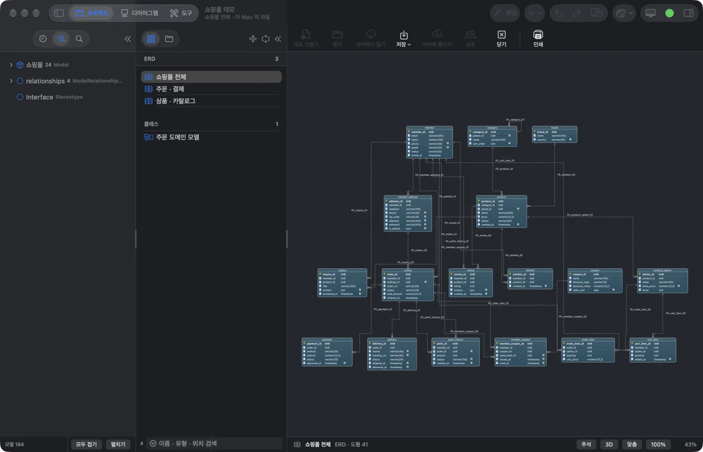This screenshot has height=452, width=703.
Task: Click the green status indicator
Action: coord(669,13)
